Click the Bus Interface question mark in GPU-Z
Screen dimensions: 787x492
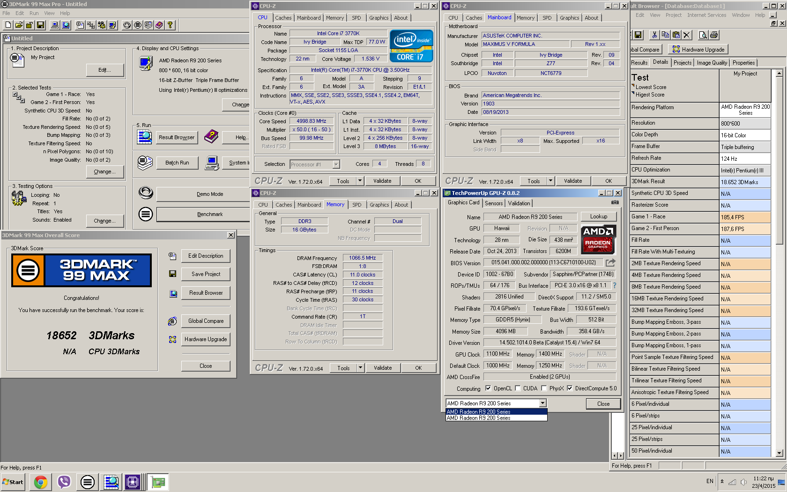pos(615,285)
